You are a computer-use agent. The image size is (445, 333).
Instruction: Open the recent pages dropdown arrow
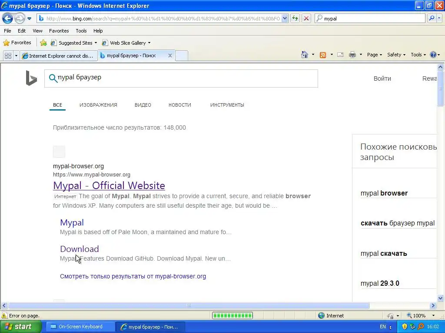[29, 19]
